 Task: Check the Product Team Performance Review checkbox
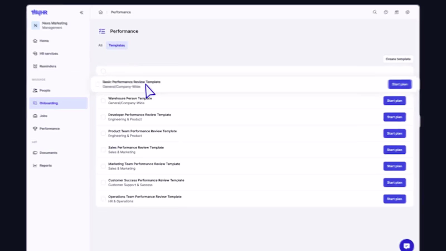tap(103, 133)
